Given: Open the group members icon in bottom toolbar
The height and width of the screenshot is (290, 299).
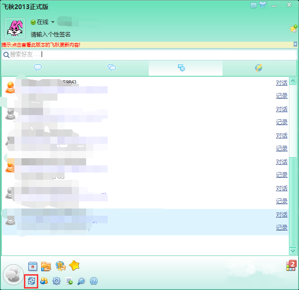Looking at the screenshot, I should [44, 281].
